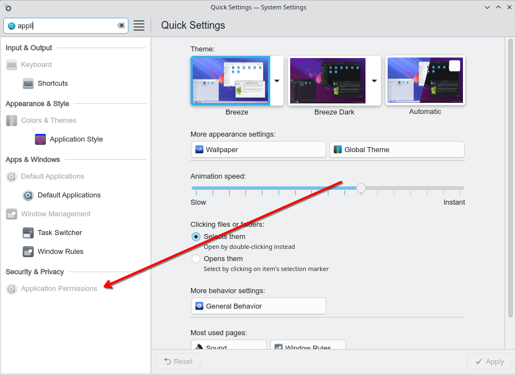Expand the Breeze theme dropdown arrow

[x=277, y=81]
